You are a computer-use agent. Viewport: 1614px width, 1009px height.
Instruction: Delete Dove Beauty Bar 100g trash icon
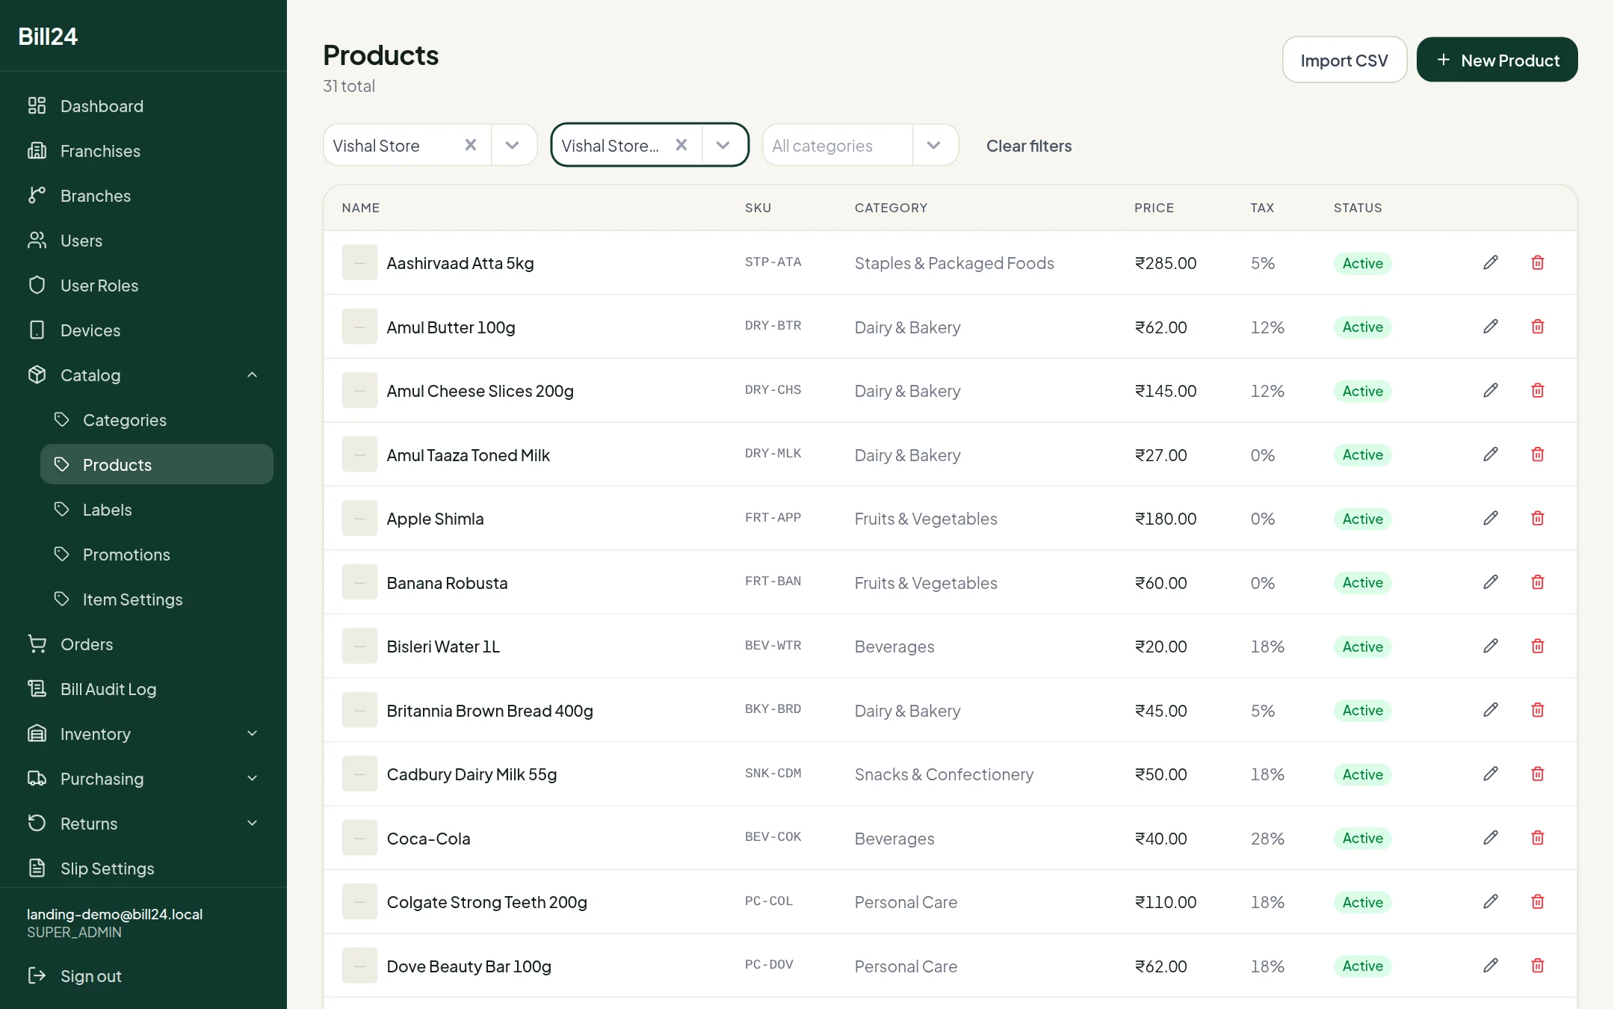coord(1538,966)
